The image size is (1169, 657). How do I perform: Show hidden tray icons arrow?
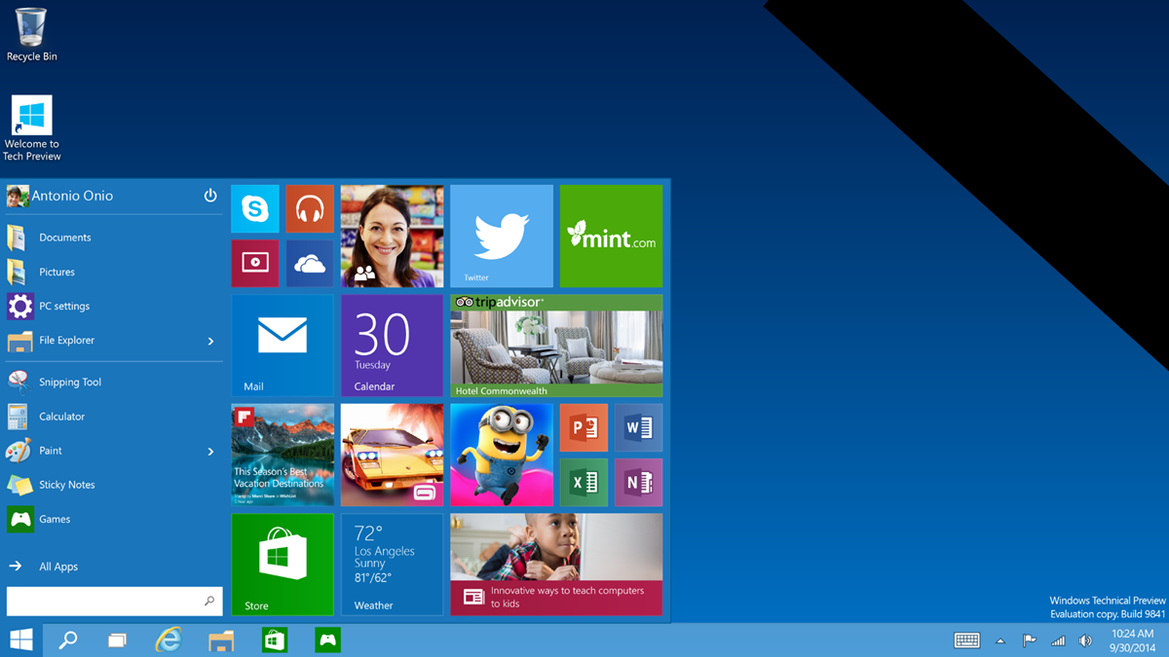click(x=1000, y=640)
